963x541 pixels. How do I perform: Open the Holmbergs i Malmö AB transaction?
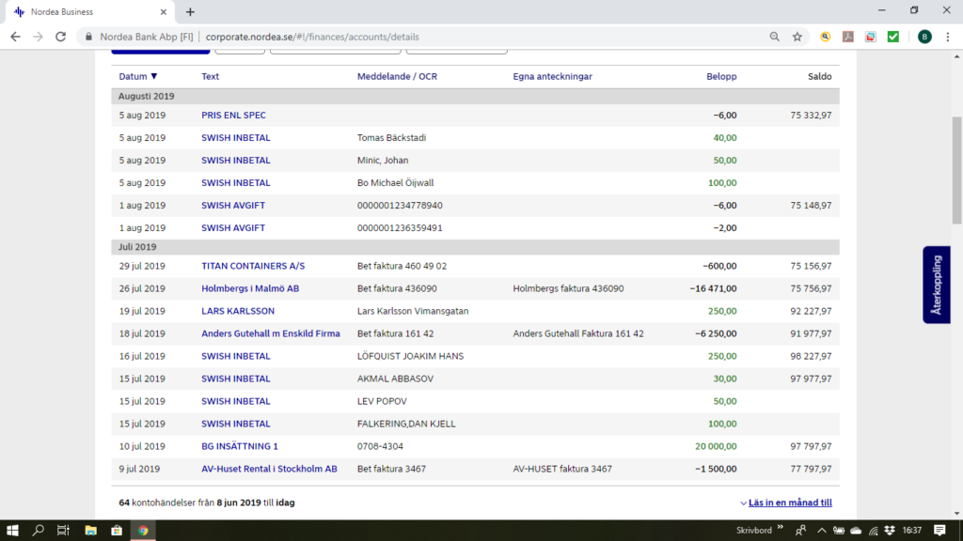click(250, 289)
